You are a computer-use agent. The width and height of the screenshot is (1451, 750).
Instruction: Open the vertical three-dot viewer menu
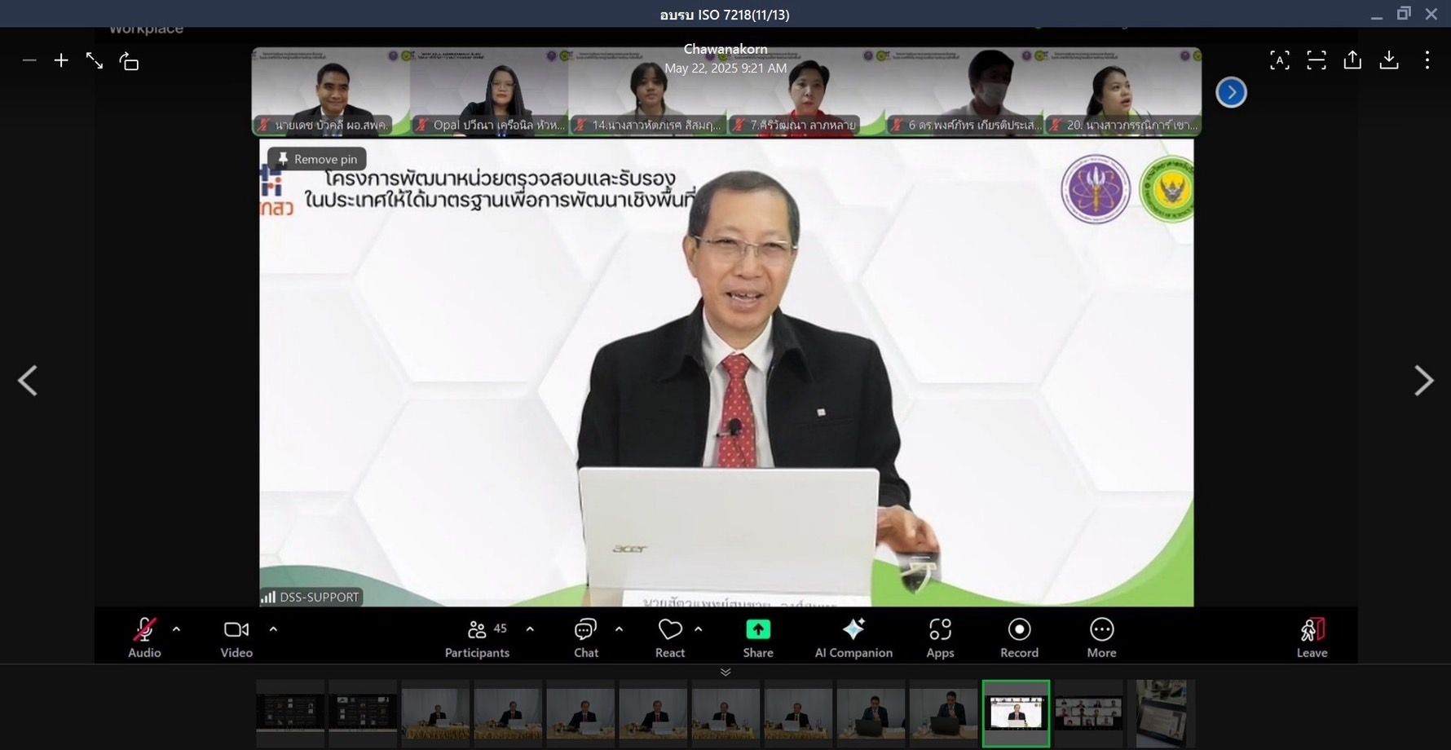[1427, 60]
